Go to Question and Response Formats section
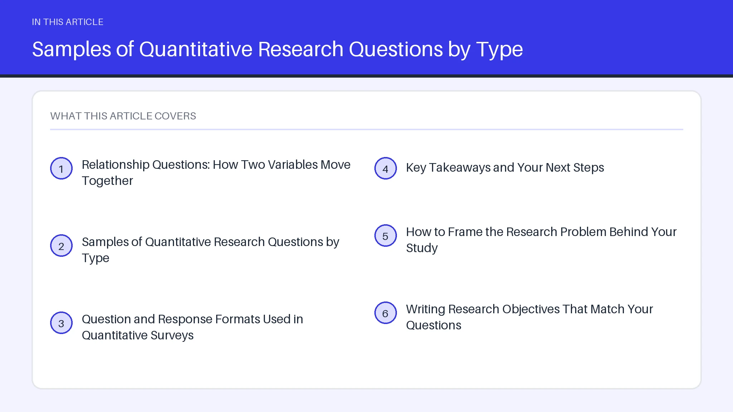Screen dimensions: 733x412 tap(193, 327)
